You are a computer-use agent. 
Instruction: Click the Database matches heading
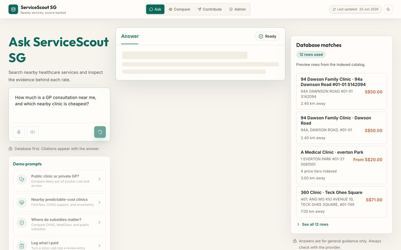(318, 45)
